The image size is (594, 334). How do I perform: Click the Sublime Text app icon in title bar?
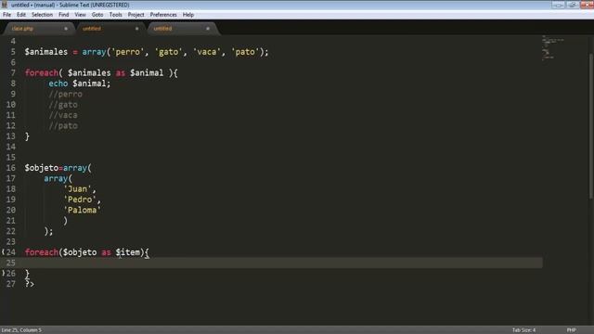click(5, 5)
